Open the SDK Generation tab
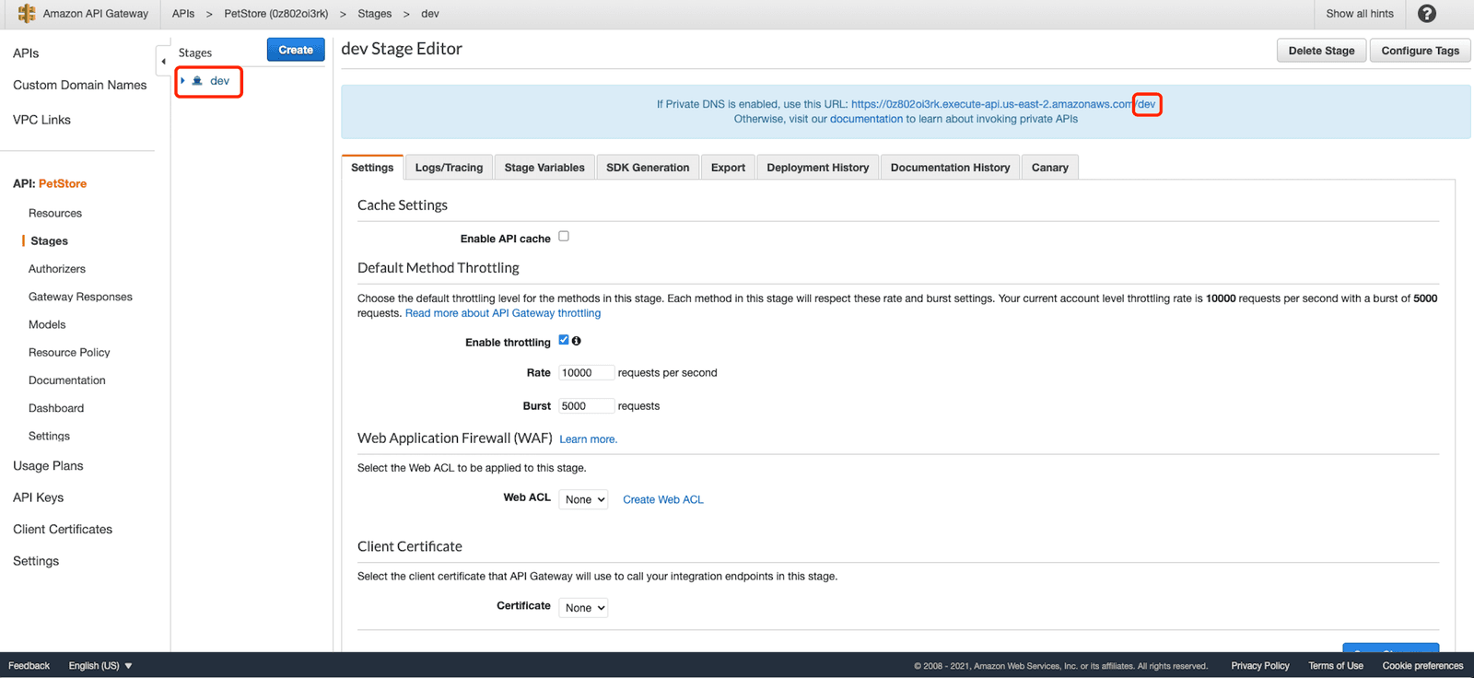 point(648,168)
